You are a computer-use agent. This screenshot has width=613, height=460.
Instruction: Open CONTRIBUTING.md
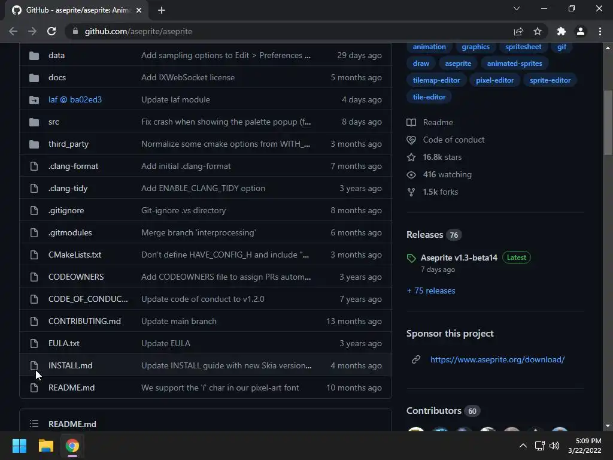point(84,321)
